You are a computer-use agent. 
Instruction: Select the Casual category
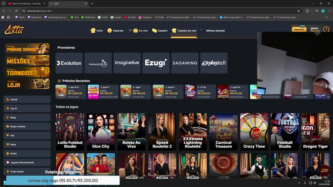[27, 99]
